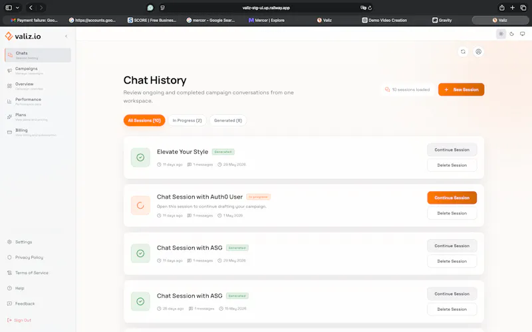Open Plans in the sidebar
This screenshot has height=332, width=532.
click(x=38, y=117)
